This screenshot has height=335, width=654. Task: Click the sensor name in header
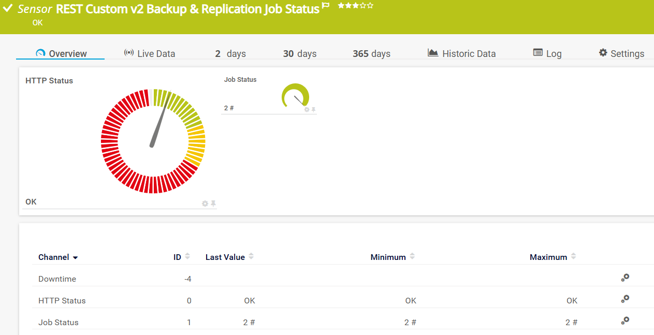coord(187,9)
